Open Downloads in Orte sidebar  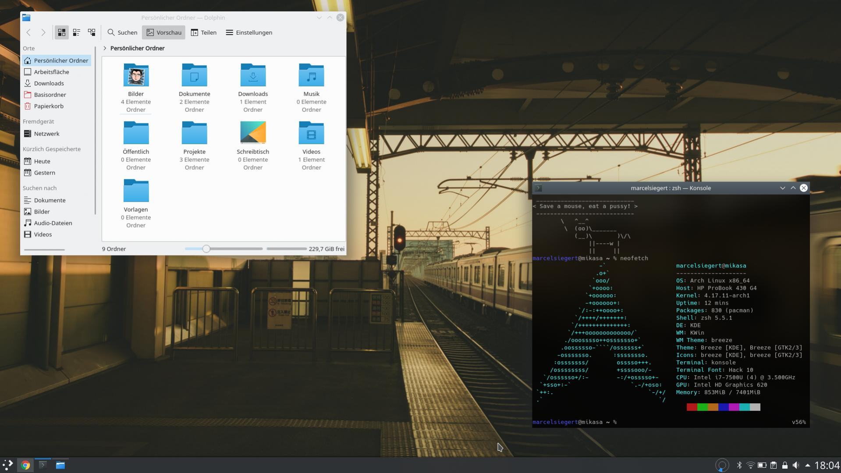coord(57,83)
